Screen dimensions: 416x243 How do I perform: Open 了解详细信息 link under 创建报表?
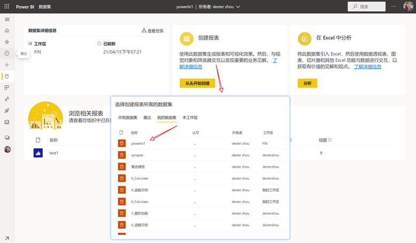(x=191, y=67)
